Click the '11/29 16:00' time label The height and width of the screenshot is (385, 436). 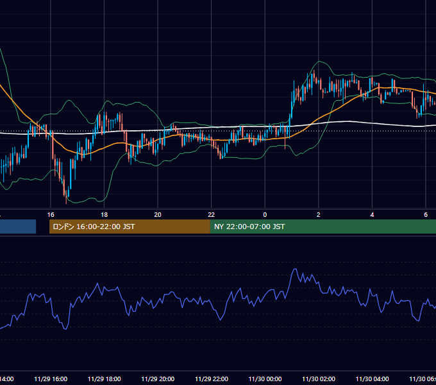click(x=51, y=379)
